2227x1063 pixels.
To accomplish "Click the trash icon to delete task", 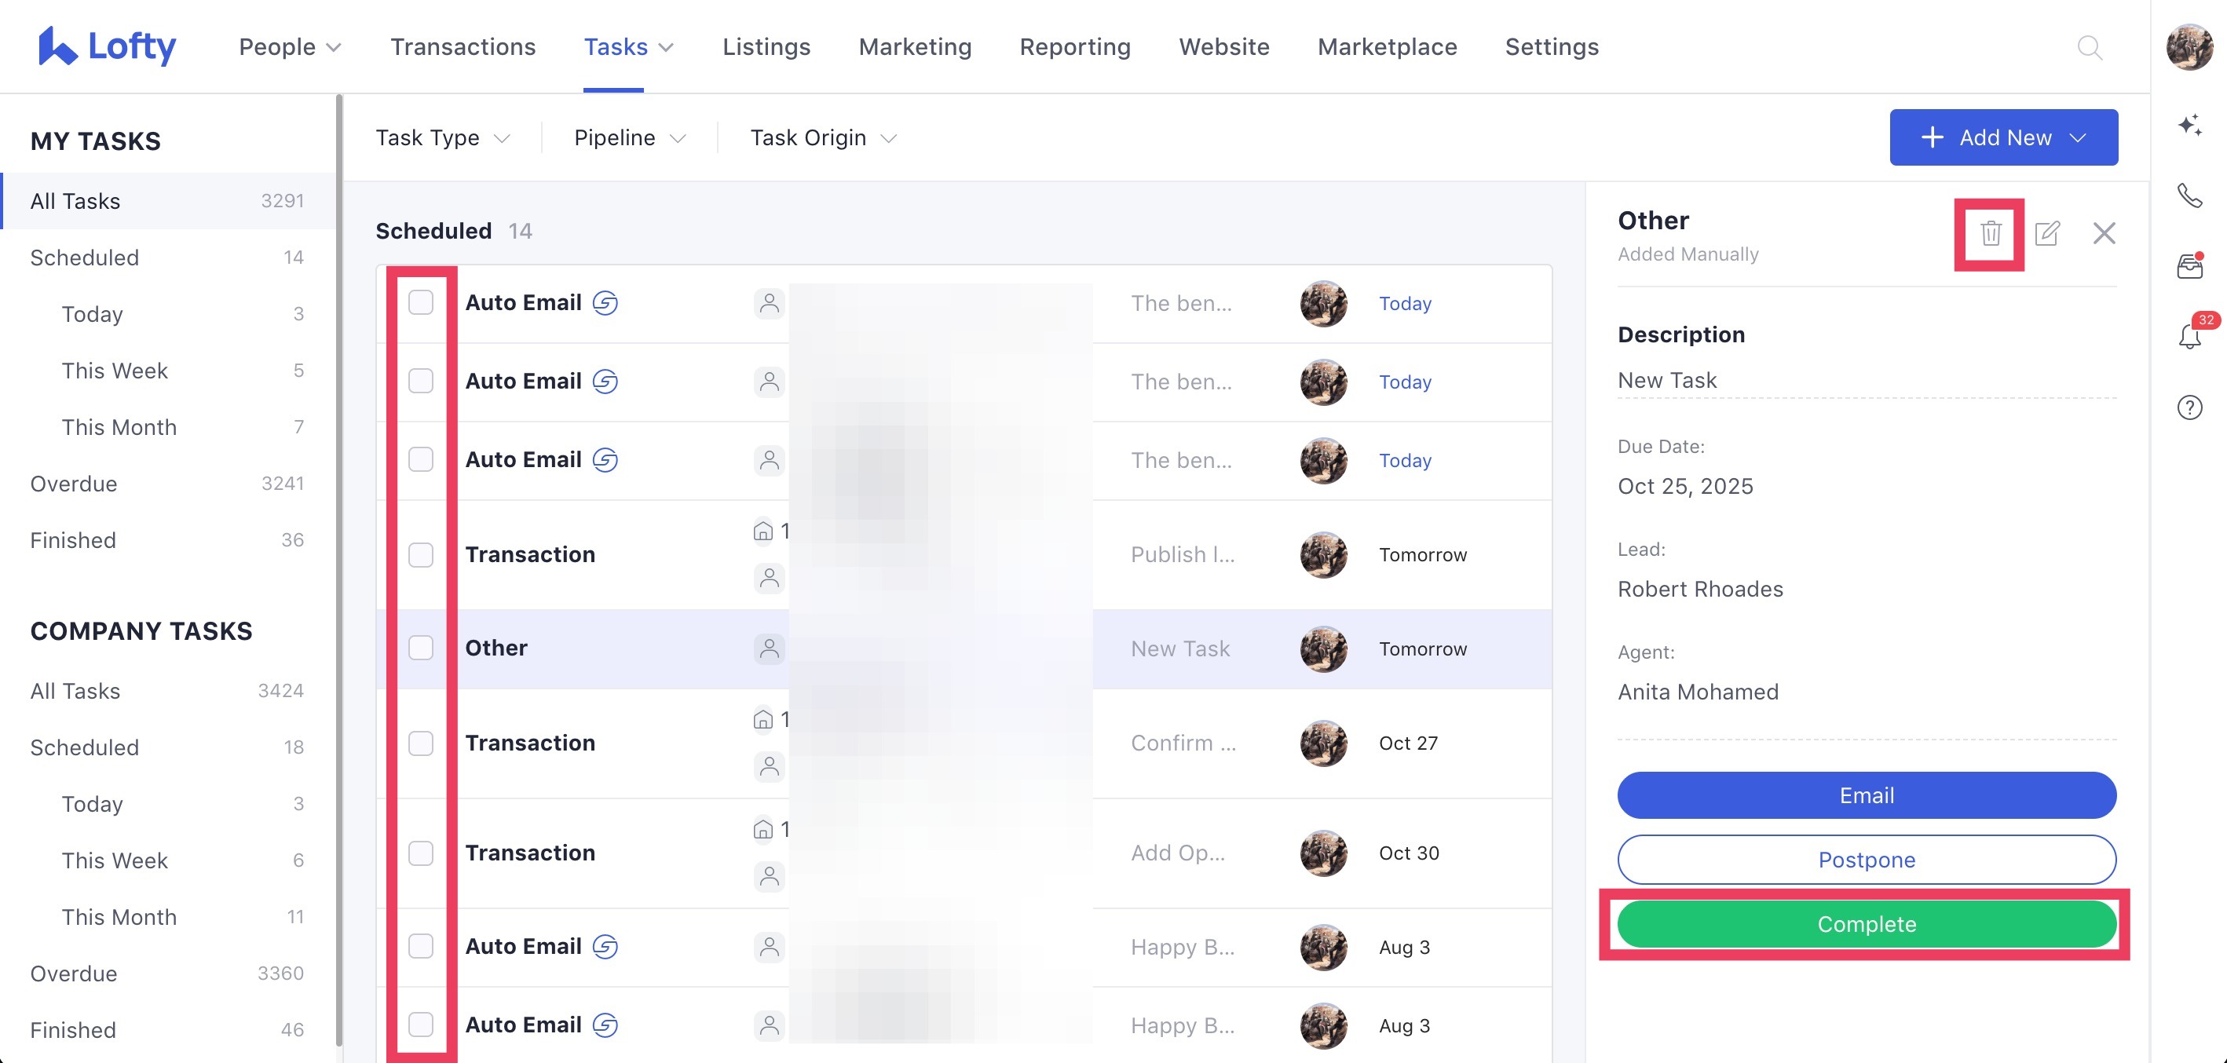I will pos(1990,233).
